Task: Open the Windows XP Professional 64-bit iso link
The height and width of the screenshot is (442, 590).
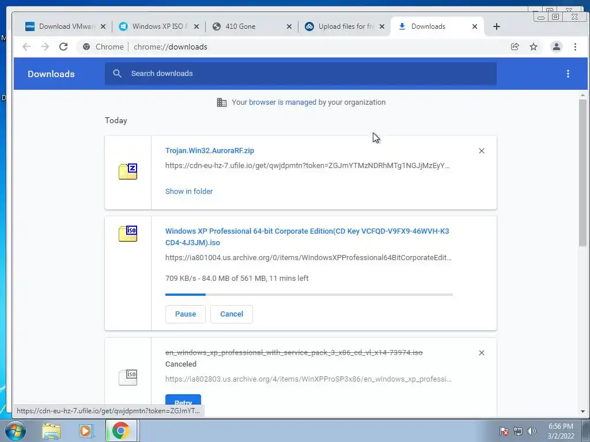Action: click(x=307, y=237)
